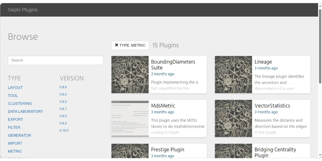Viewport: 322px width, 161px height.
Task: Open the Lineage plugin title
Action: (x=263, y=62)
